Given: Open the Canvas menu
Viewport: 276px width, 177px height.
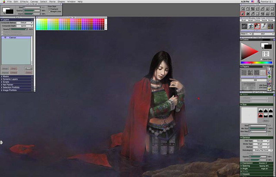Looking at the screenshot, I should pos(34,1).
